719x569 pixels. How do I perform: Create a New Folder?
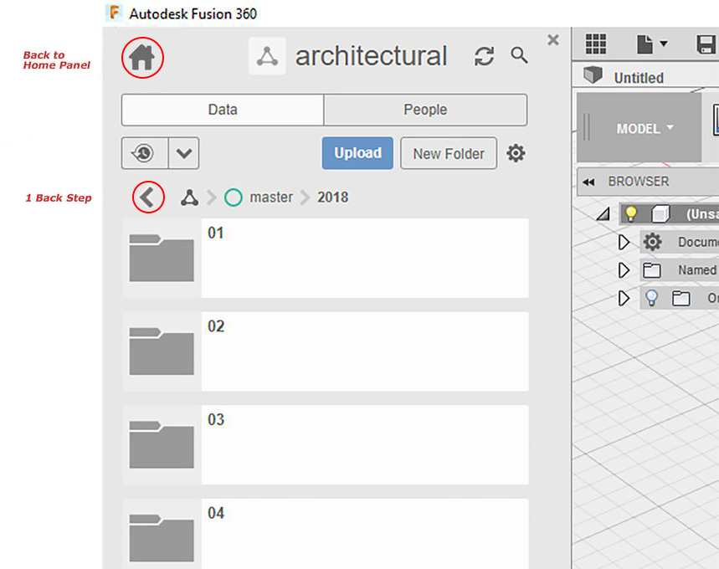449,154
